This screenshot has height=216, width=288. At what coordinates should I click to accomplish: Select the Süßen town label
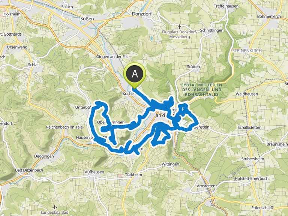[87, 18]
